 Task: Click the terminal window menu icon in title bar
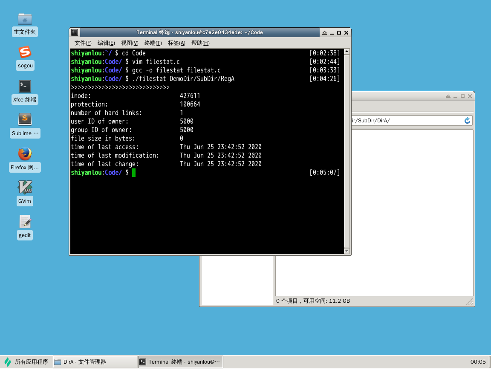75,32
